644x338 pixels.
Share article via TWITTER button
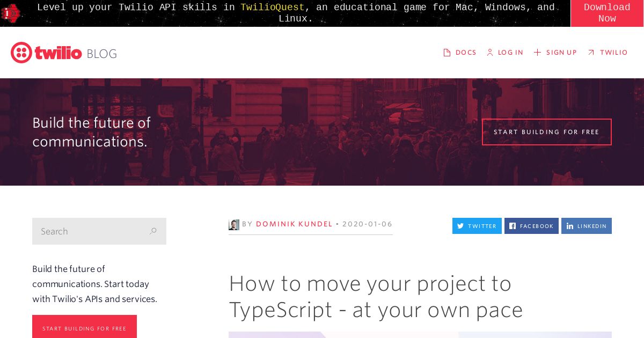(x=477, y=226)
